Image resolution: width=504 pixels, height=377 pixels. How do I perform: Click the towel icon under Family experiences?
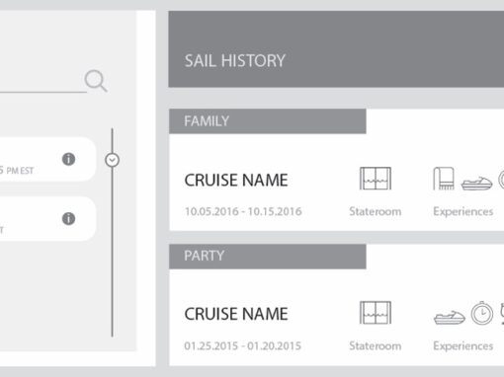(444, 179)
